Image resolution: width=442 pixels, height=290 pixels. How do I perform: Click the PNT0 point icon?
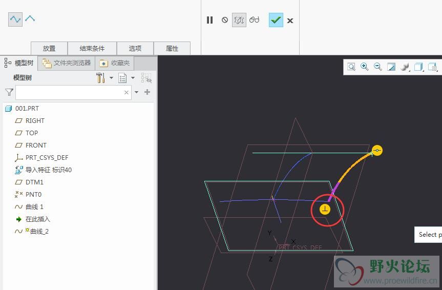click(x=18, y=194)
